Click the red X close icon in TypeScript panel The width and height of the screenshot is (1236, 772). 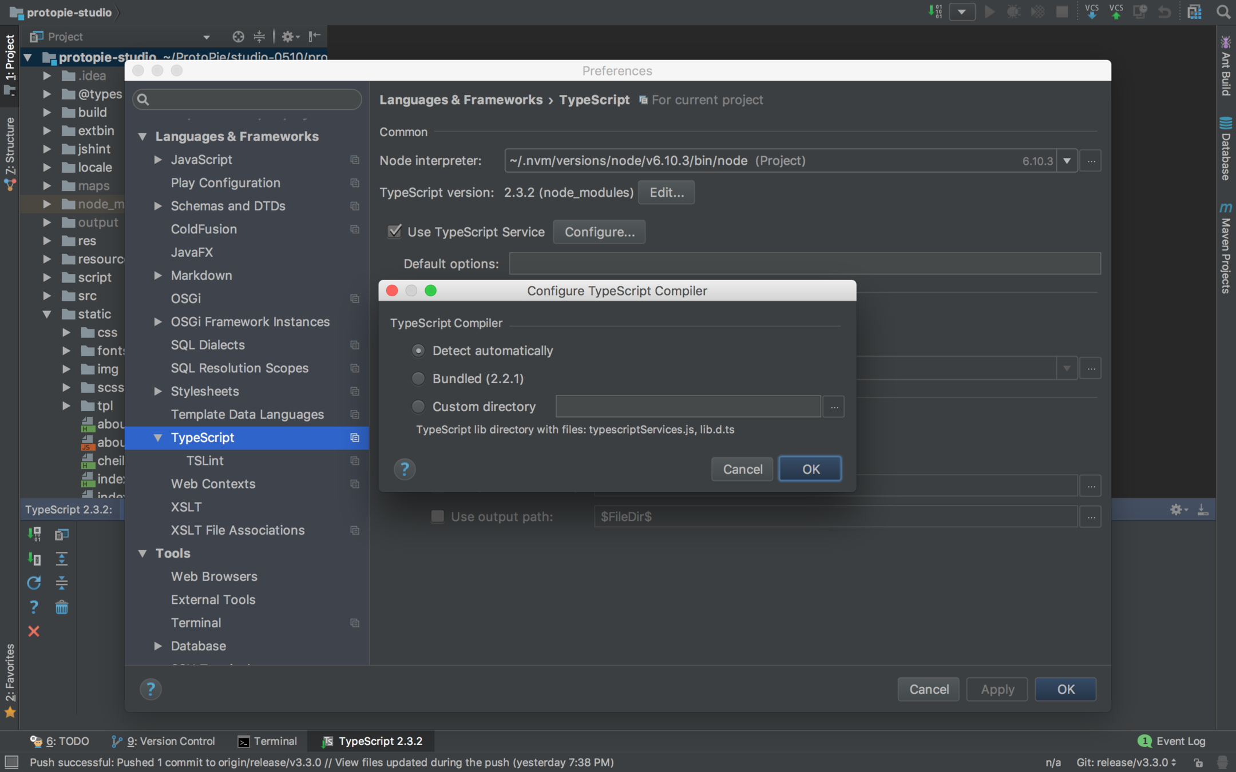point(34,631)
